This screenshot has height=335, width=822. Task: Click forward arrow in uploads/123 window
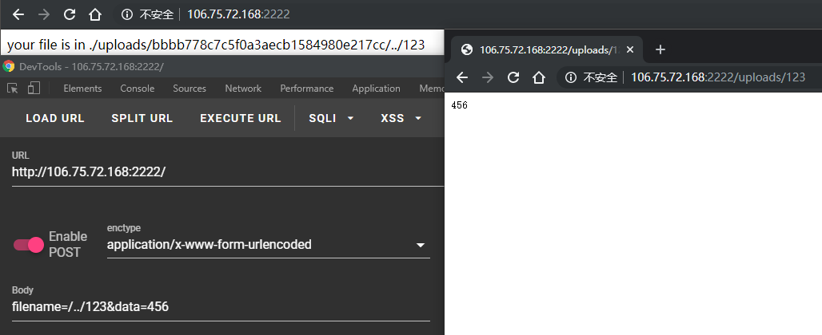click(x=488, y=78)
